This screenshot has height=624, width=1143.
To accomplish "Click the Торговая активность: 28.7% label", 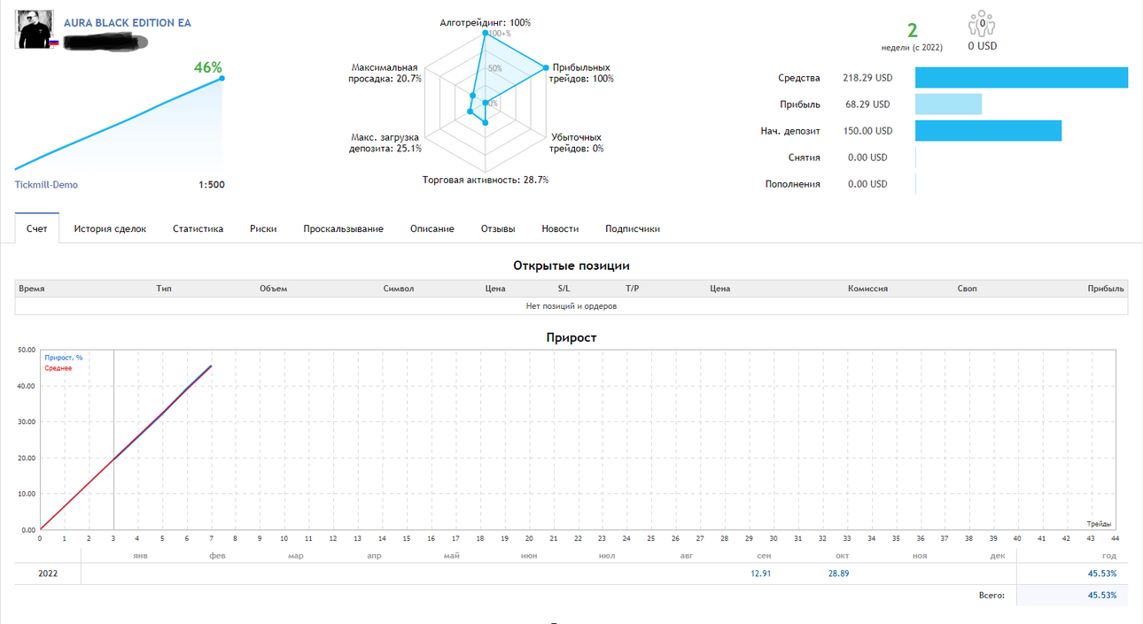I will 486,180.
